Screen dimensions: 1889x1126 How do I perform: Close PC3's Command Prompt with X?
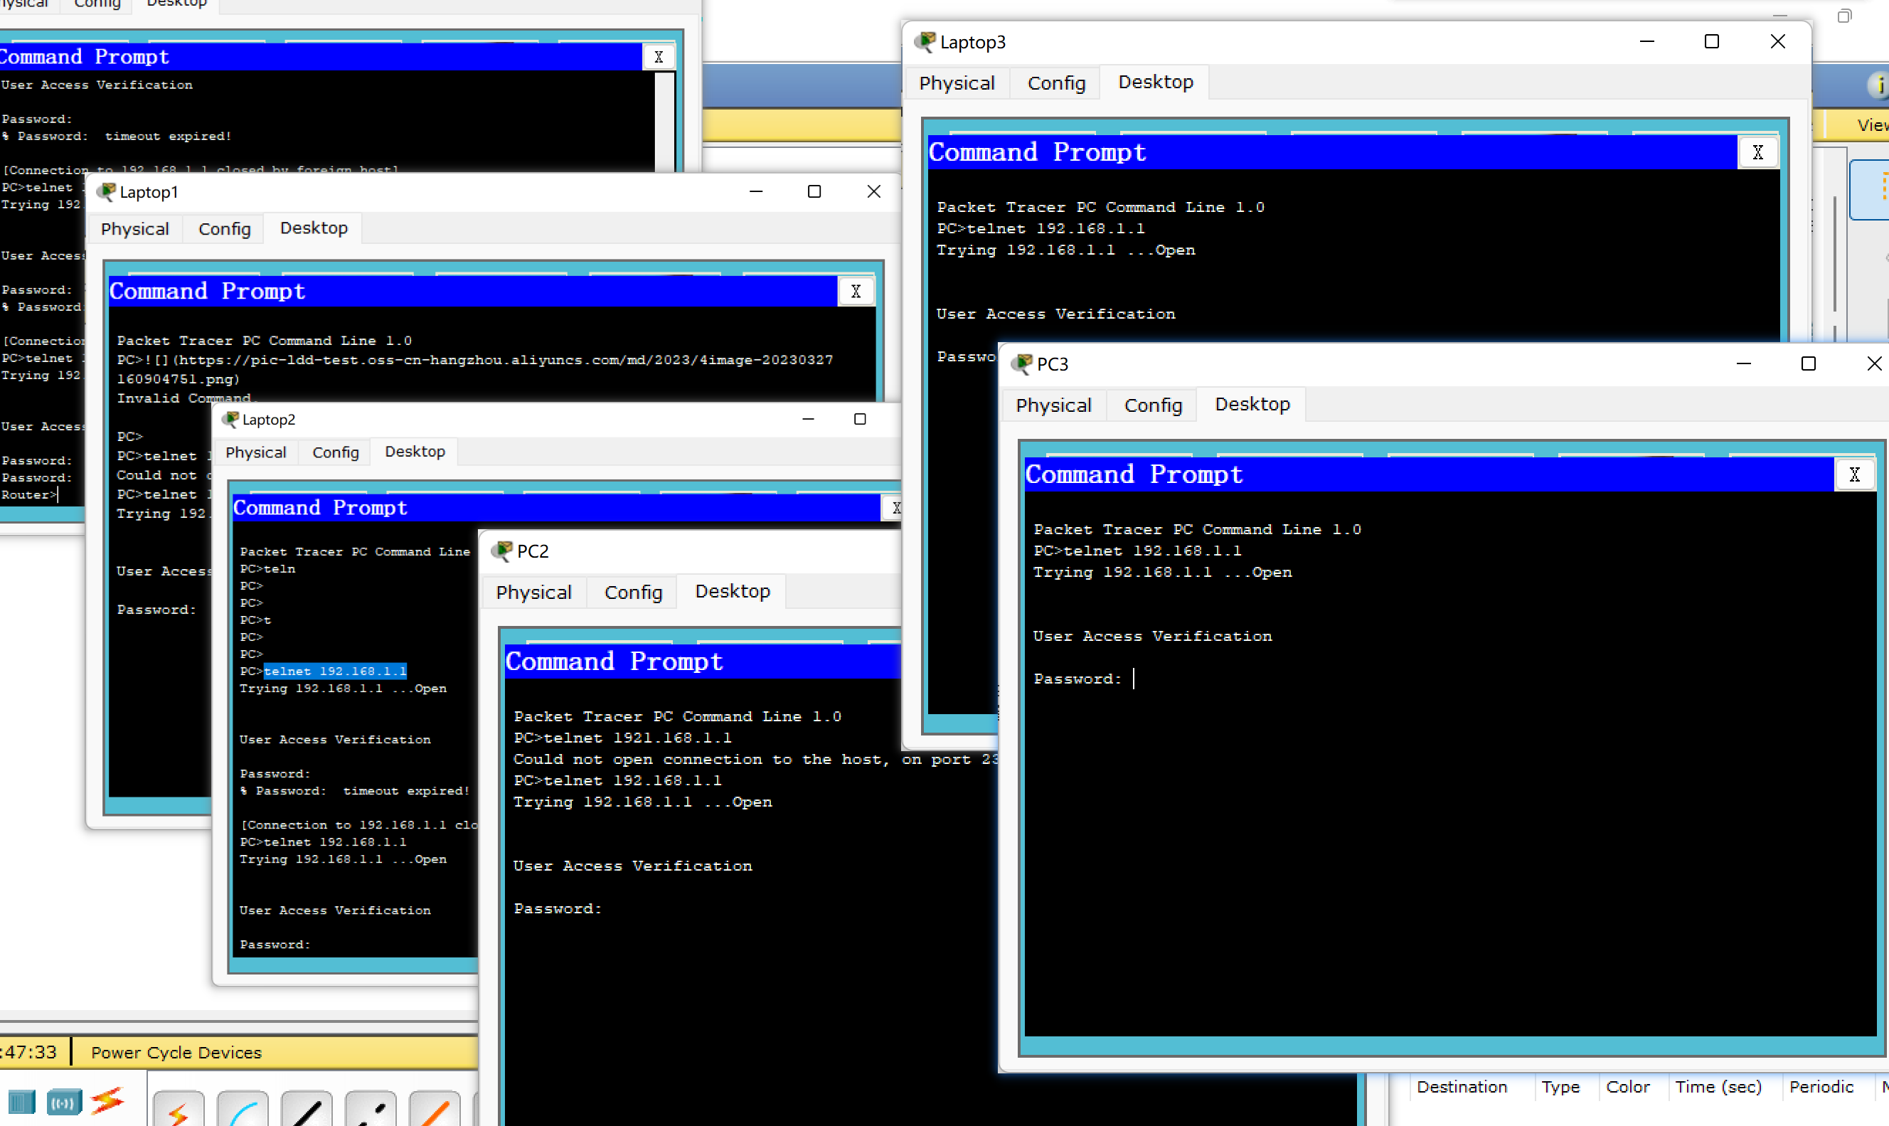coord(1854,475)
